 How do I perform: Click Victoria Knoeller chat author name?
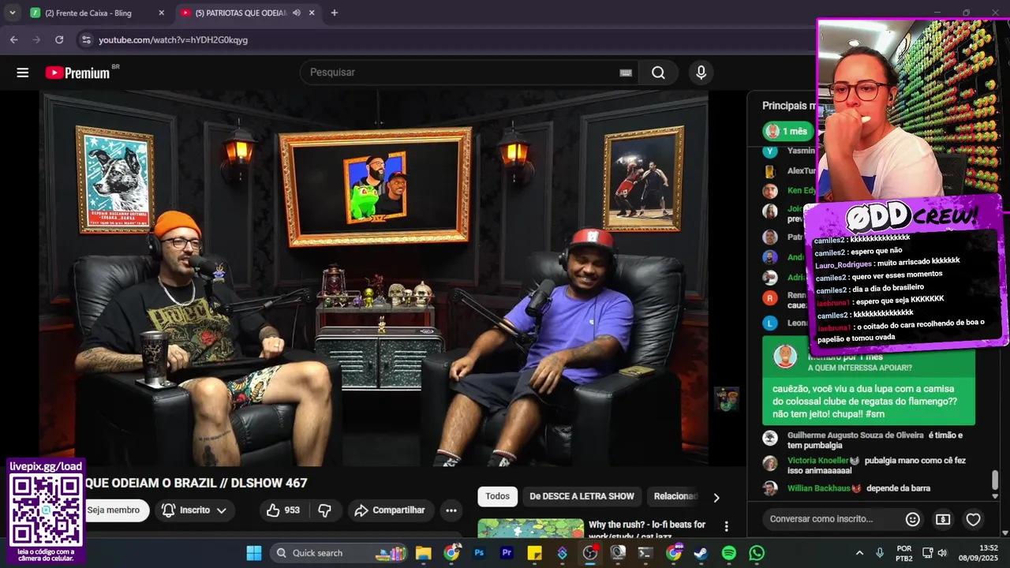click(x=818, y=460)
